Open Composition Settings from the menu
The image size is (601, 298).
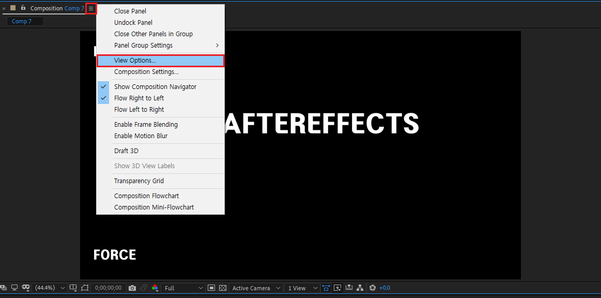tap(160, 72)
